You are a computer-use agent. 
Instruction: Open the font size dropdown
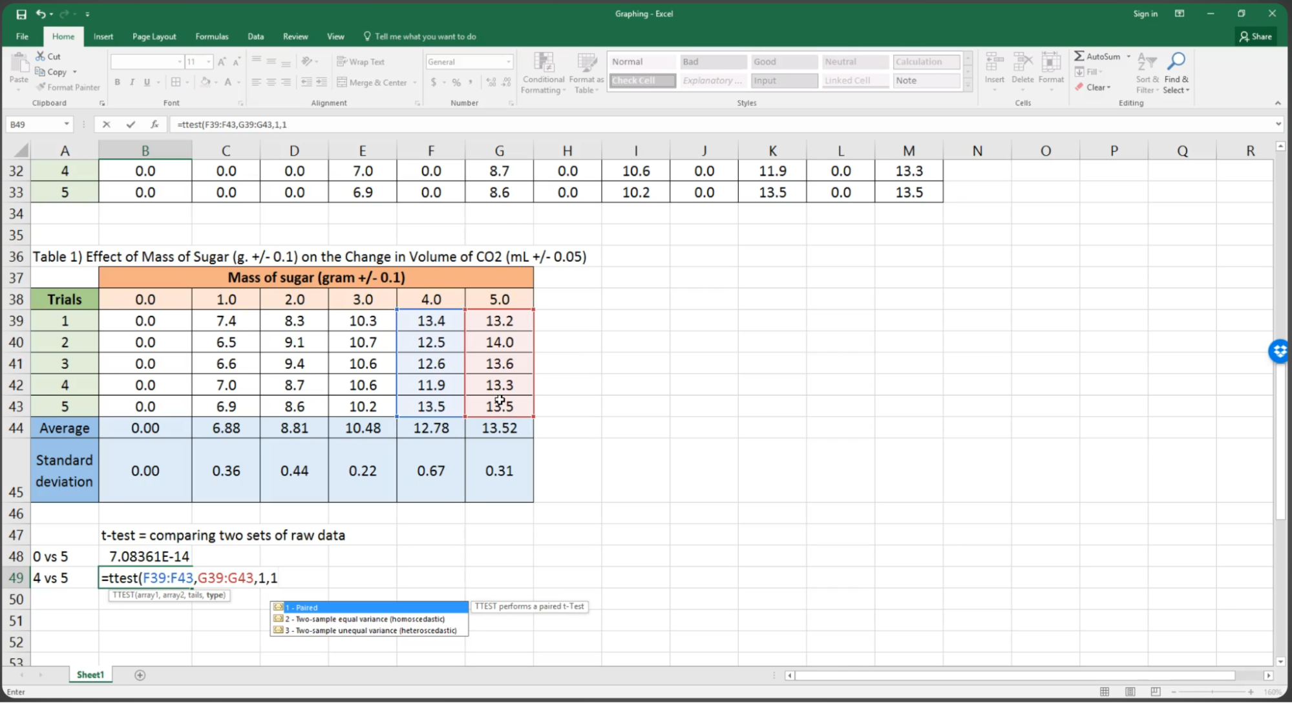tap(208, 62)
